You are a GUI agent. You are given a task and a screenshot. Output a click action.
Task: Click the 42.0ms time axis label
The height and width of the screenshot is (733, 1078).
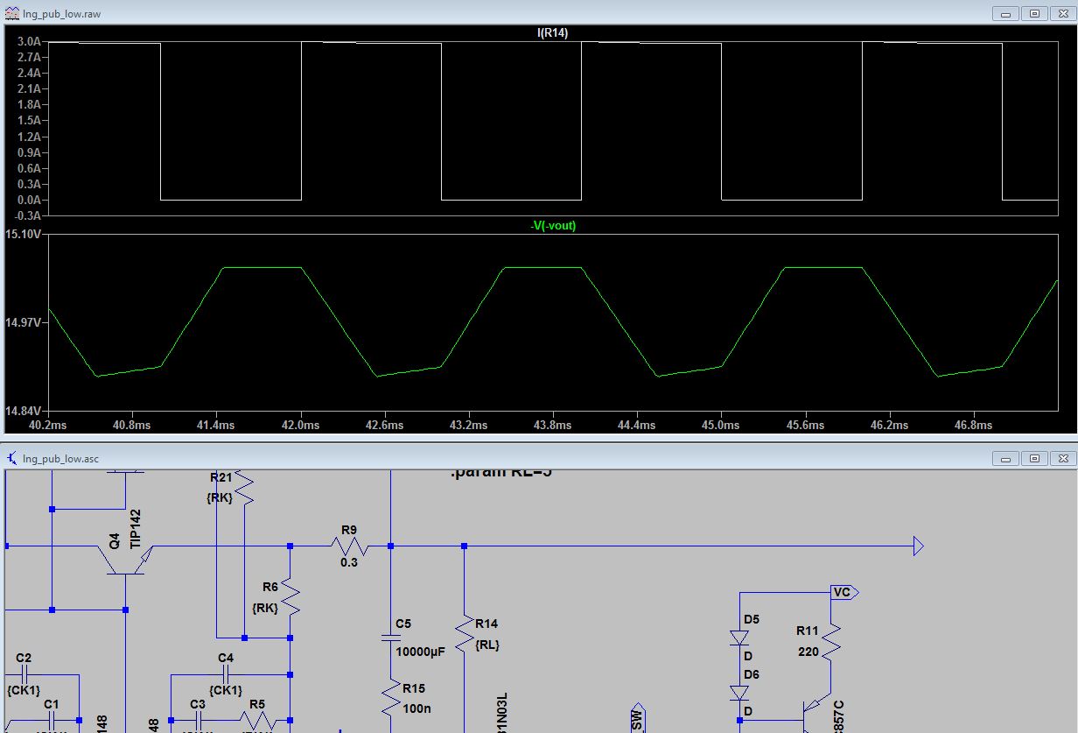coord(301,425)
